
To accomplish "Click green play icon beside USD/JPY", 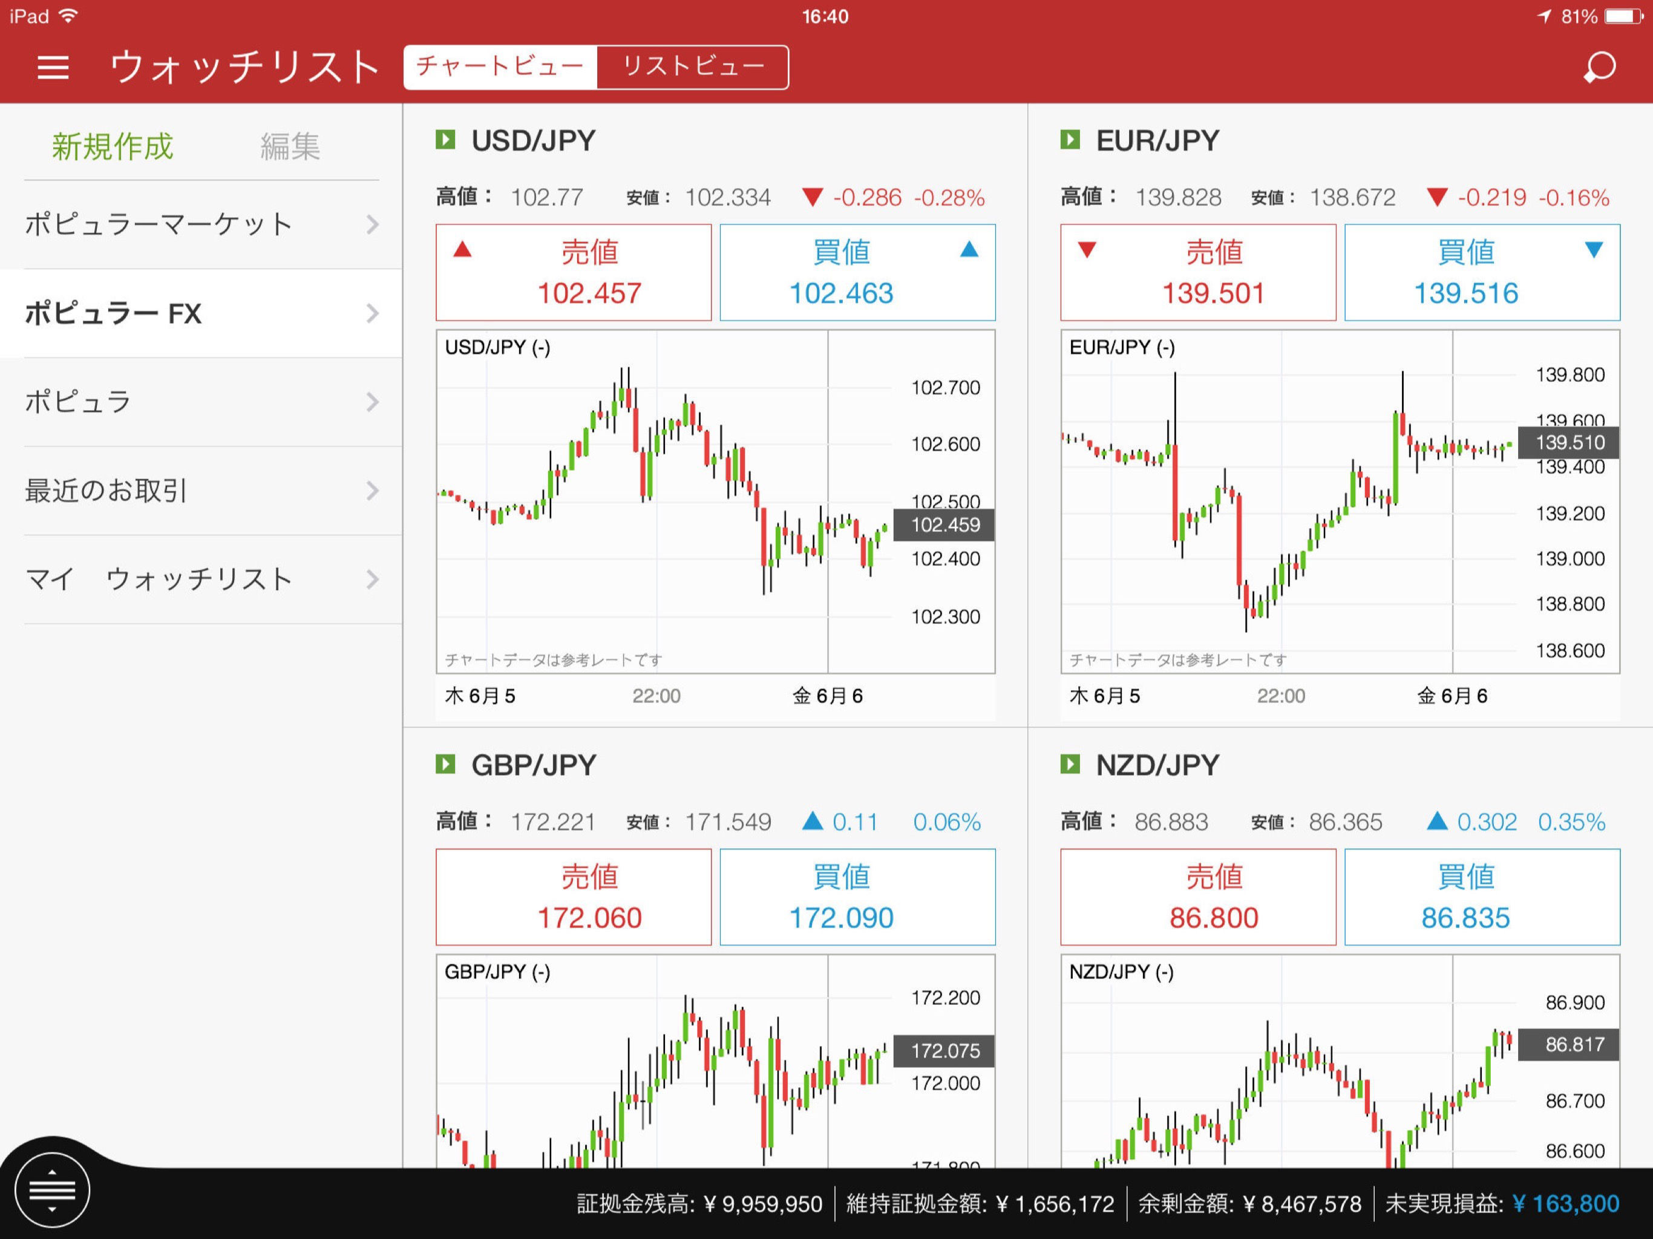I will tap(445, 140).
